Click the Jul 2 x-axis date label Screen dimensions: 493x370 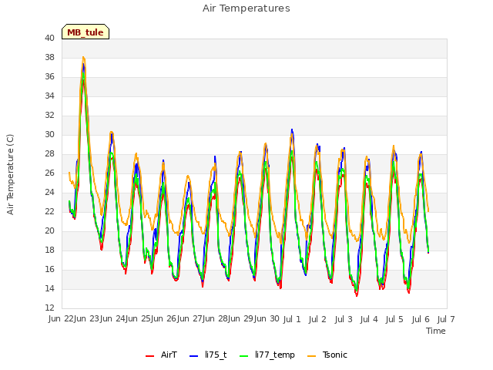(x=317, y=319)
